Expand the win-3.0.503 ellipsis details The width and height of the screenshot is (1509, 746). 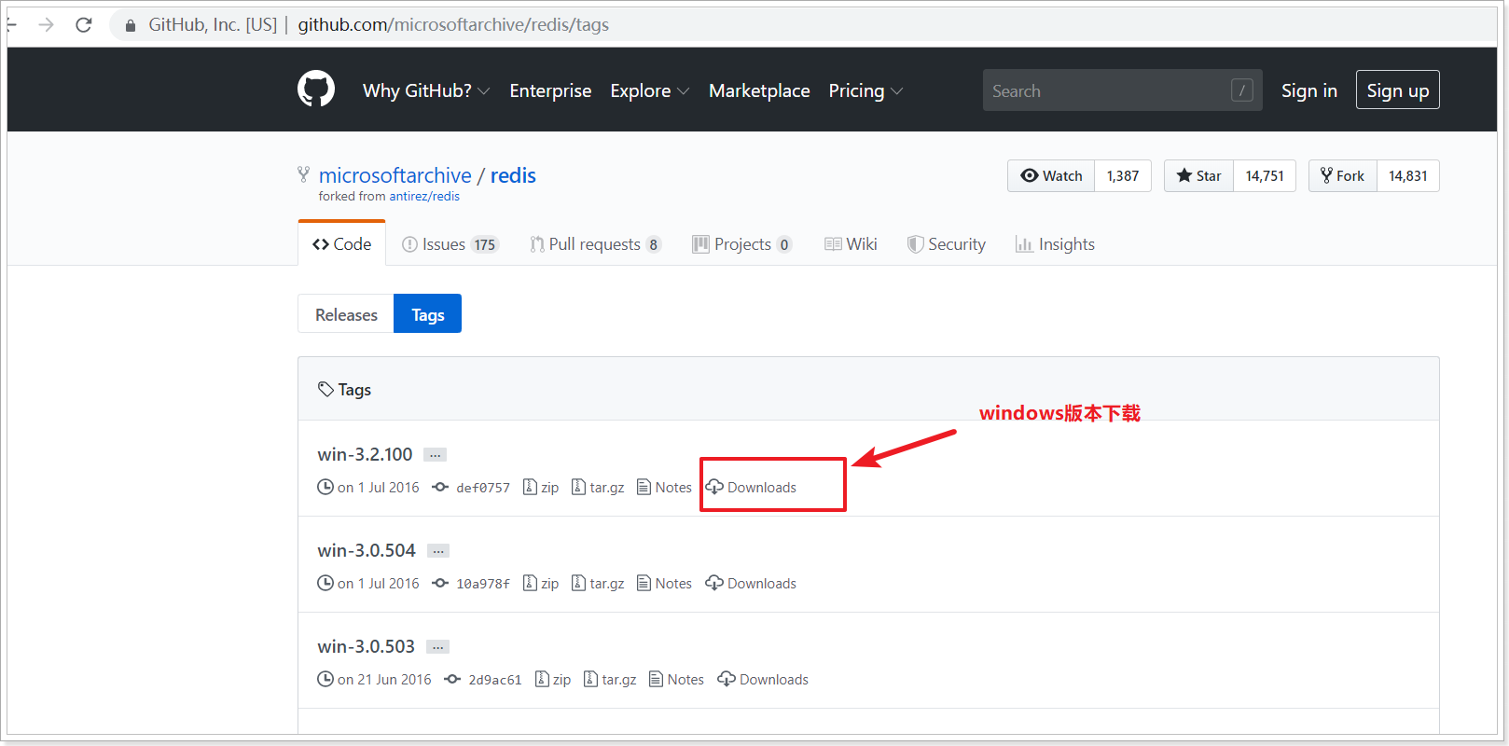[437, 647]
